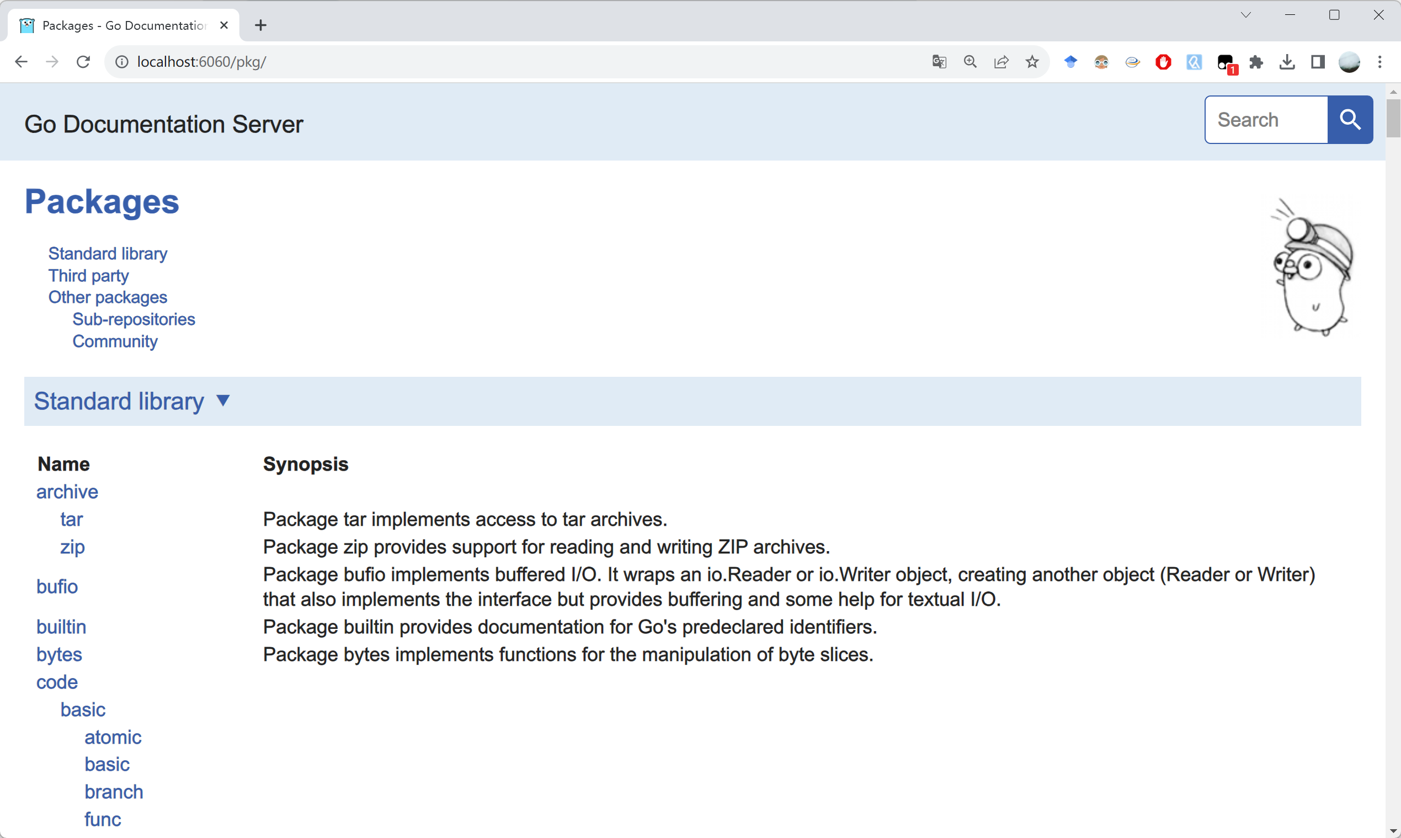This screenshot has width=1401, height=838.
Task: Open the Third party link
Action: point(88,276)
